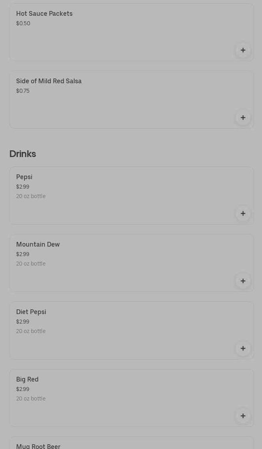Select the Pepsi item title
This screenshot has width=262, height=449.
click(x=24, y=177)
